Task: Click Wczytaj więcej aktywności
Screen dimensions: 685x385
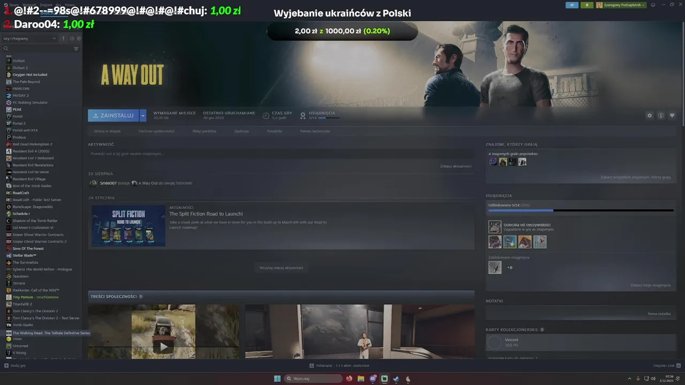Action: click(x=281, y=267)
